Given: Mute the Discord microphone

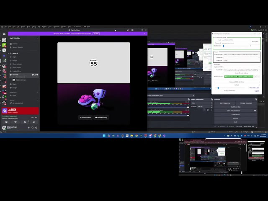Looking at the screenshot, I should (29, 127).
